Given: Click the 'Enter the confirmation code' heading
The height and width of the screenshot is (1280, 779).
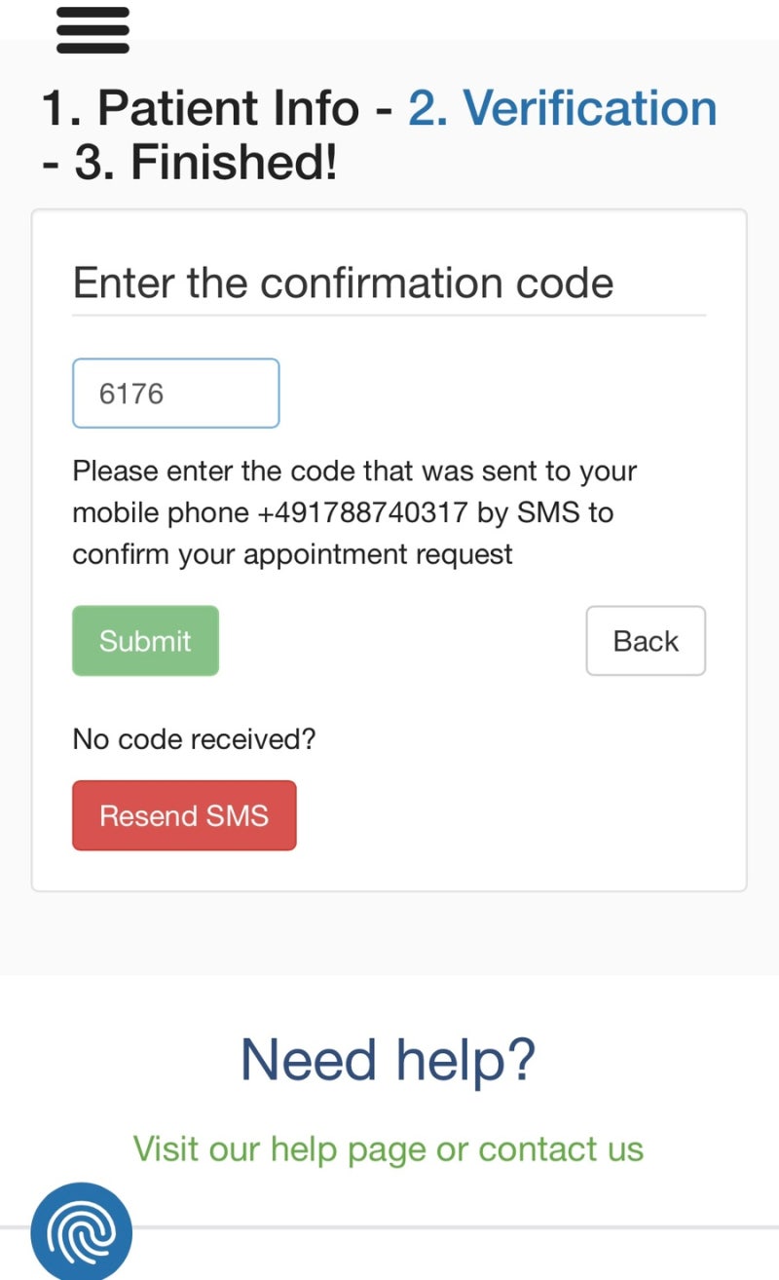Looking at the screenshot, I should (343, 283).
